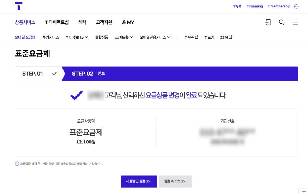Click the scroll-to-top button at bottom right
The height and width of the screenshot is (193, 308).
tap(303, 191)
